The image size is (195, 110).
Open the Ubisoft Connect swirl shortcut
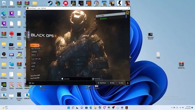[x=96, y=4]
